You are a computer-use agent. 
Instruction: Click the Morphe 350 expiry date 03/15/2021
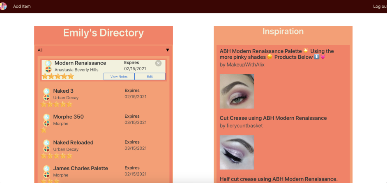136,123
